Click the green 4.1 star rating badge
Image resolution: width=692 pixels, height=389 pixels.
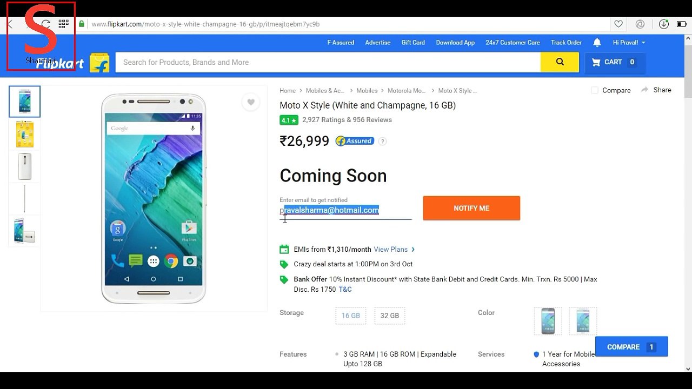[289, 120]
